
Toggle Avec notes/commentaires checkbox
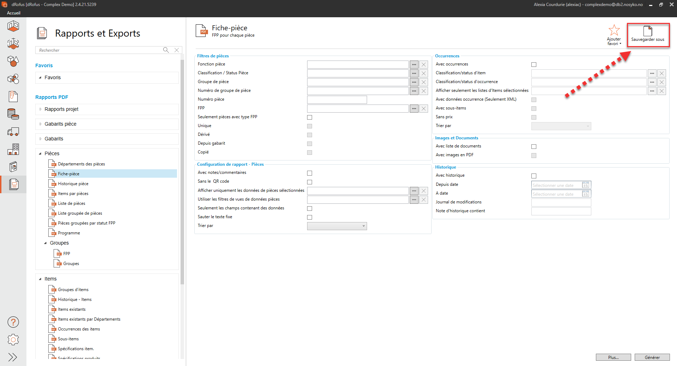[x=310, y=173]
